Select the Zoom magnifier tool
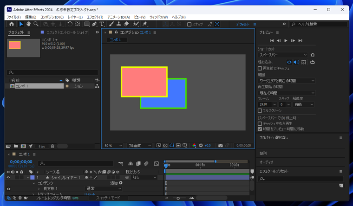The height and width of the screenshot is (206, 353). 36,24
